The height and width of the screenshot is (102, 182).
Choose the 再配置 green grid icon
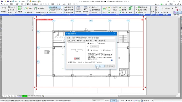point(20,9)
